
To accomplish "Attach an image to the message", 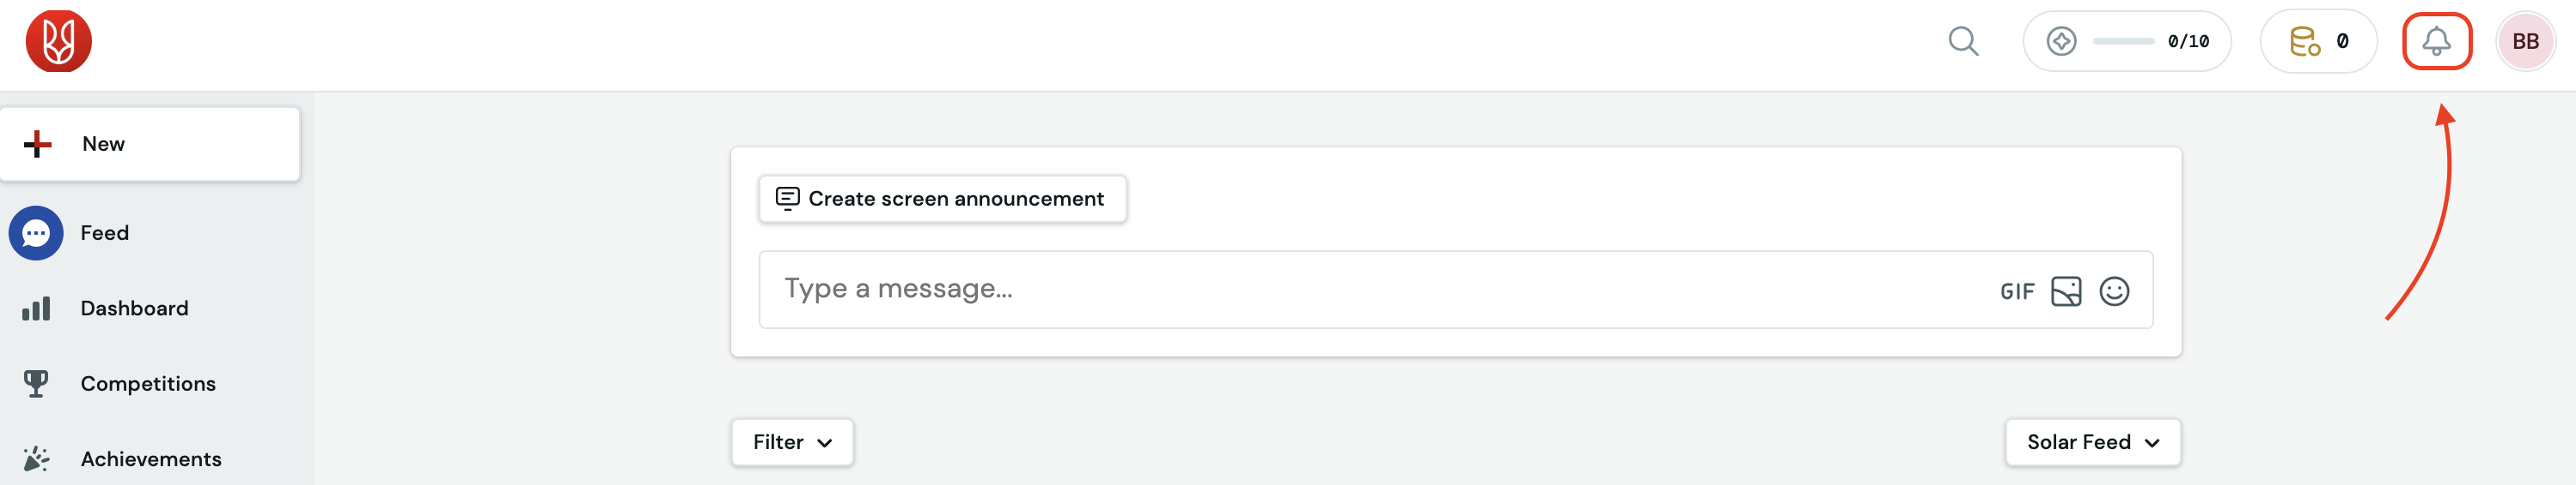I will pos(2066,290).
